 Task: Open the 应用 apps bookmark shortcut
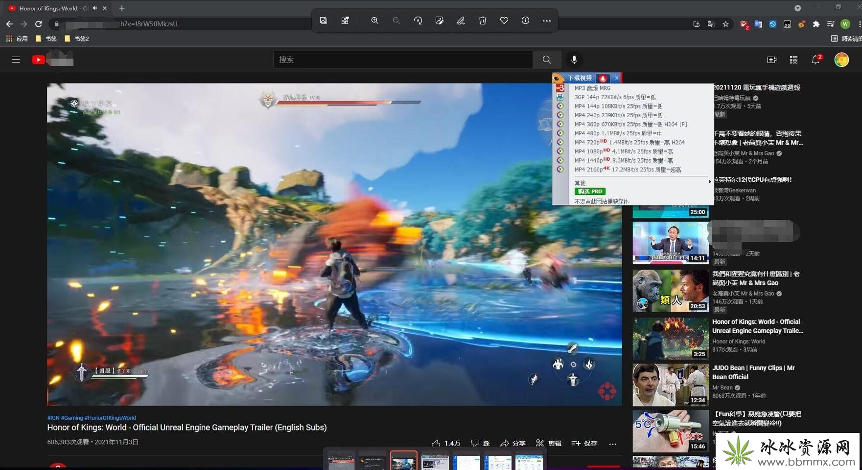point(17,39)
